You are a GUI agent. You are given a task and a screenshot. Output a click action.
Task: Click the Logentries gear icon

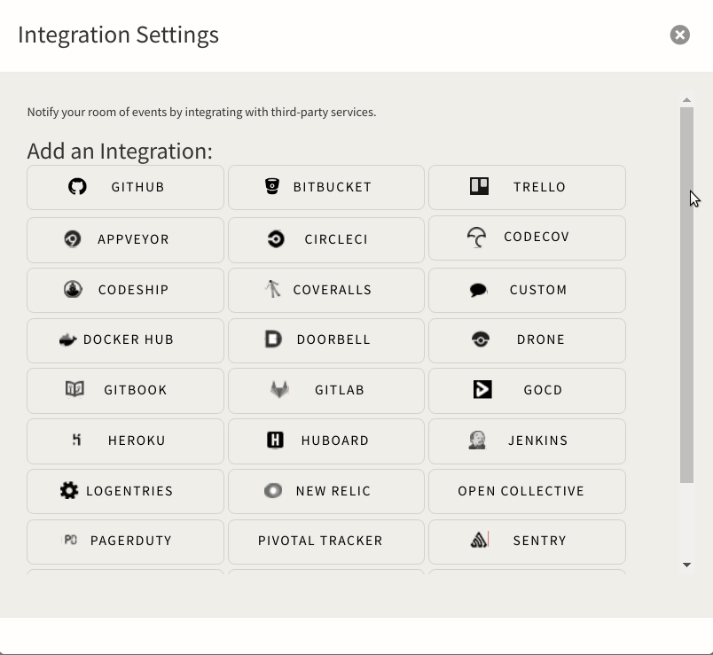click(x=69, y=490)
